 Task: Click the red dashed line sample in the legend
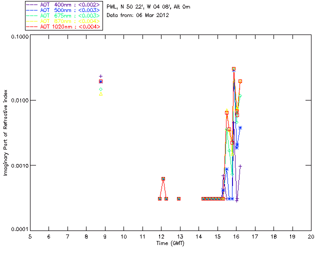pyautogui.click(x=32, y=26)
